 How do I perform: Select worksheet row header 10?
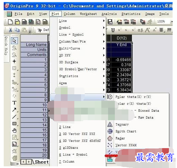34,105
